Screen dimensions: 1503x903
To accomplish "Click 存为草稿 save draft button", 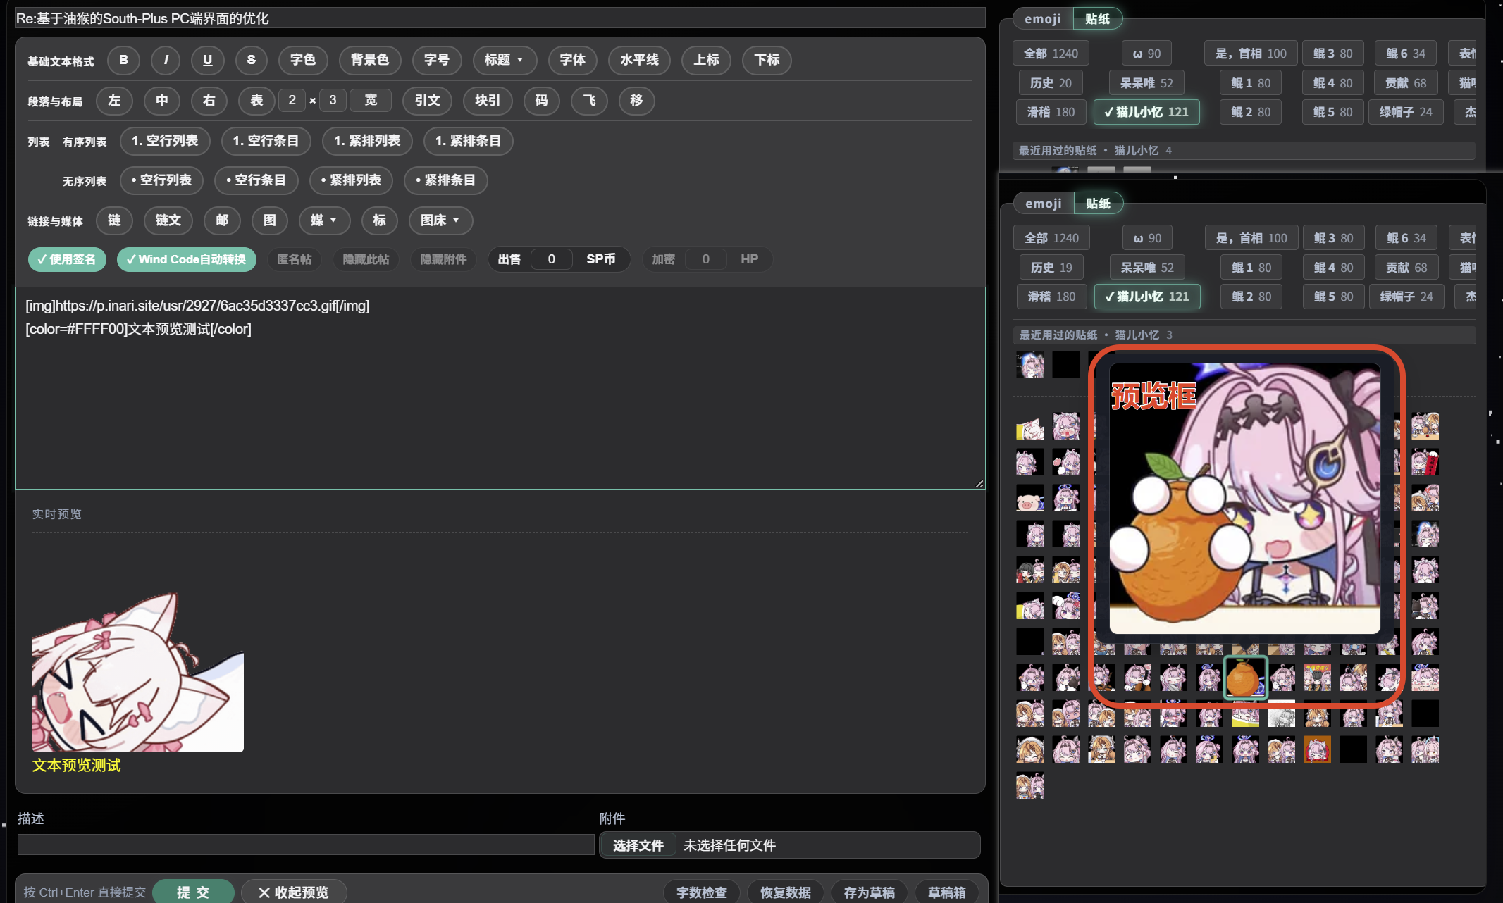I will (x=870, y=892).
